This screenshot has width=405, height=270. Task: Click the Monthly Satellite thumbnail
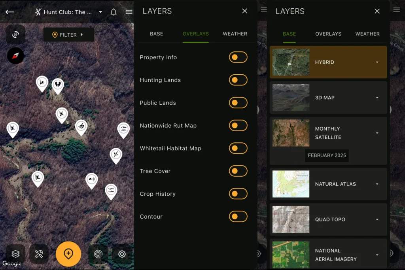tap(291, 133)
